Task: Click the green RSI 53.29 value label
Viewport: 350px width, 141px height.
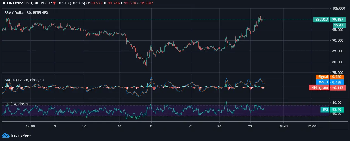Action: (x=332, y=110)
